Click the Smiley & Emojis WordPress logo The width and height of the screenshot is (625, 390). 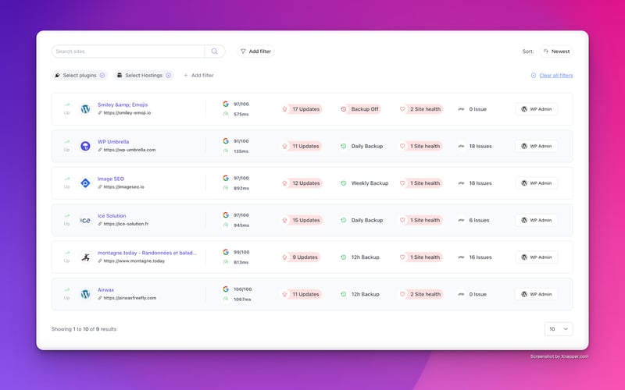[85, 109]
